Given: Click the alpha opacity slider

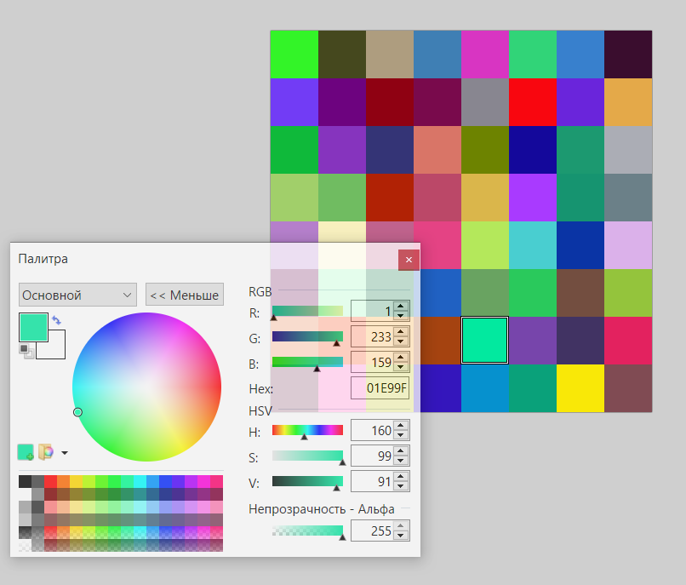Looking at the screenshot, I should coord(307,531).
